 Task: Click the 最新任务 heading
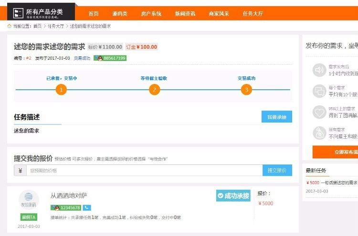point(316,170)
